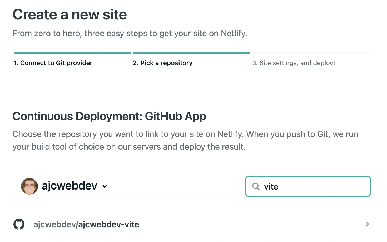The height and width of the screenshot is (242, 387).
Task: Expand the ajcwebdev-vite repository chevron
Action: (x=368, y=224)
